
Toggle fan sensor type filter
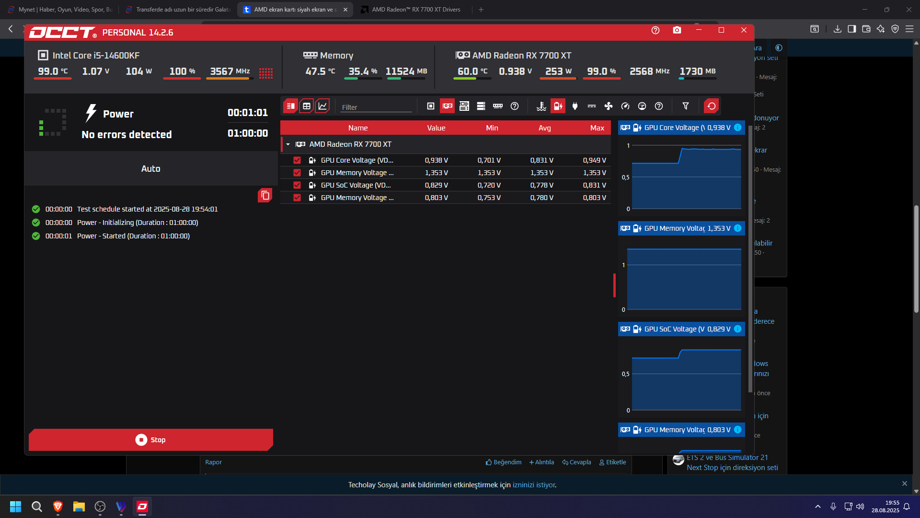point(609,106)
